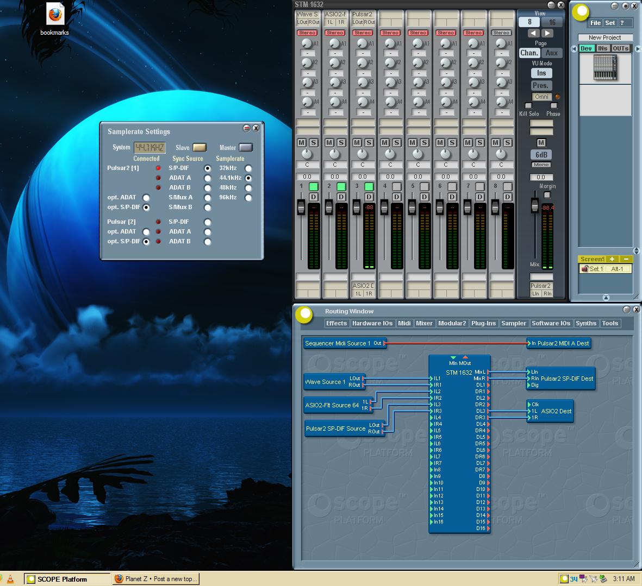Open the Hardware IOs menu
This screenshot has height=586, width=642.
pos(372,324)
